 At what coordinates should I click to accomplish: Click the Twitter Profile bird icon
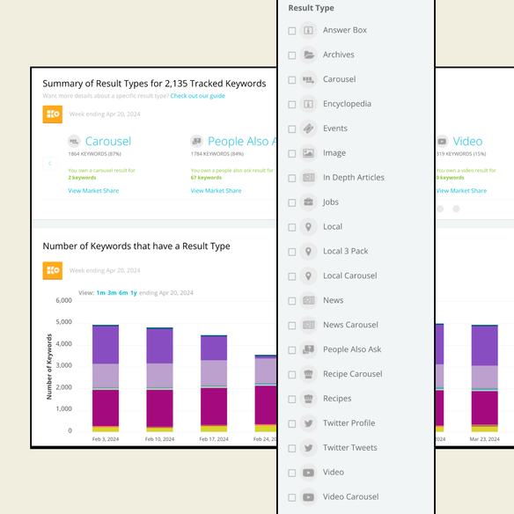pyautogui.click(x=308, y=423)
